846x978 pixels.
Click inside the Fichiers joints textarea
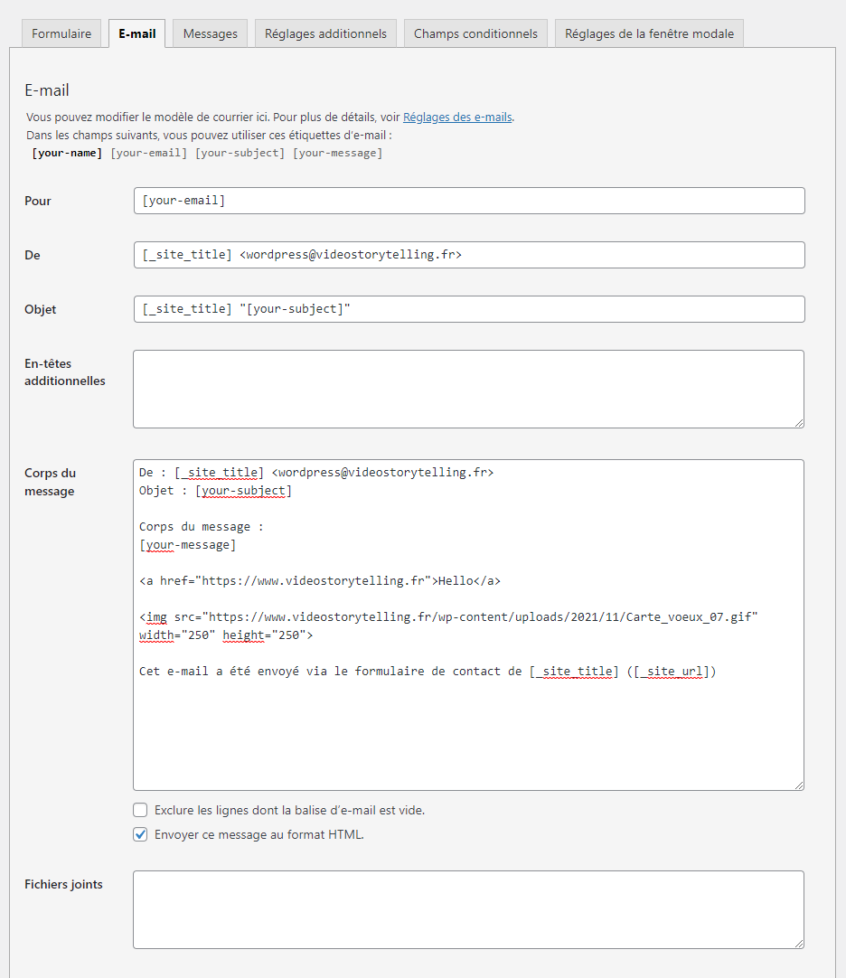coord(468,910)
